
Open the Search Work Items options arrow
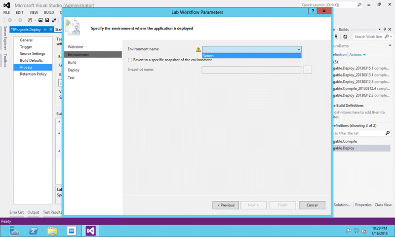[x=391, y=37]
